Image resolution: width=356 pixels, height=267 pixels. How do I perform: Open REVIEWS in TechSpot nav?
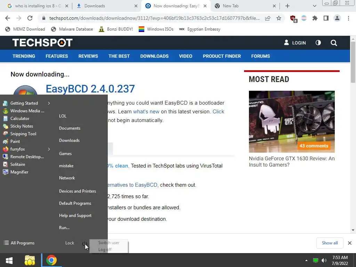tap(88, 56)
